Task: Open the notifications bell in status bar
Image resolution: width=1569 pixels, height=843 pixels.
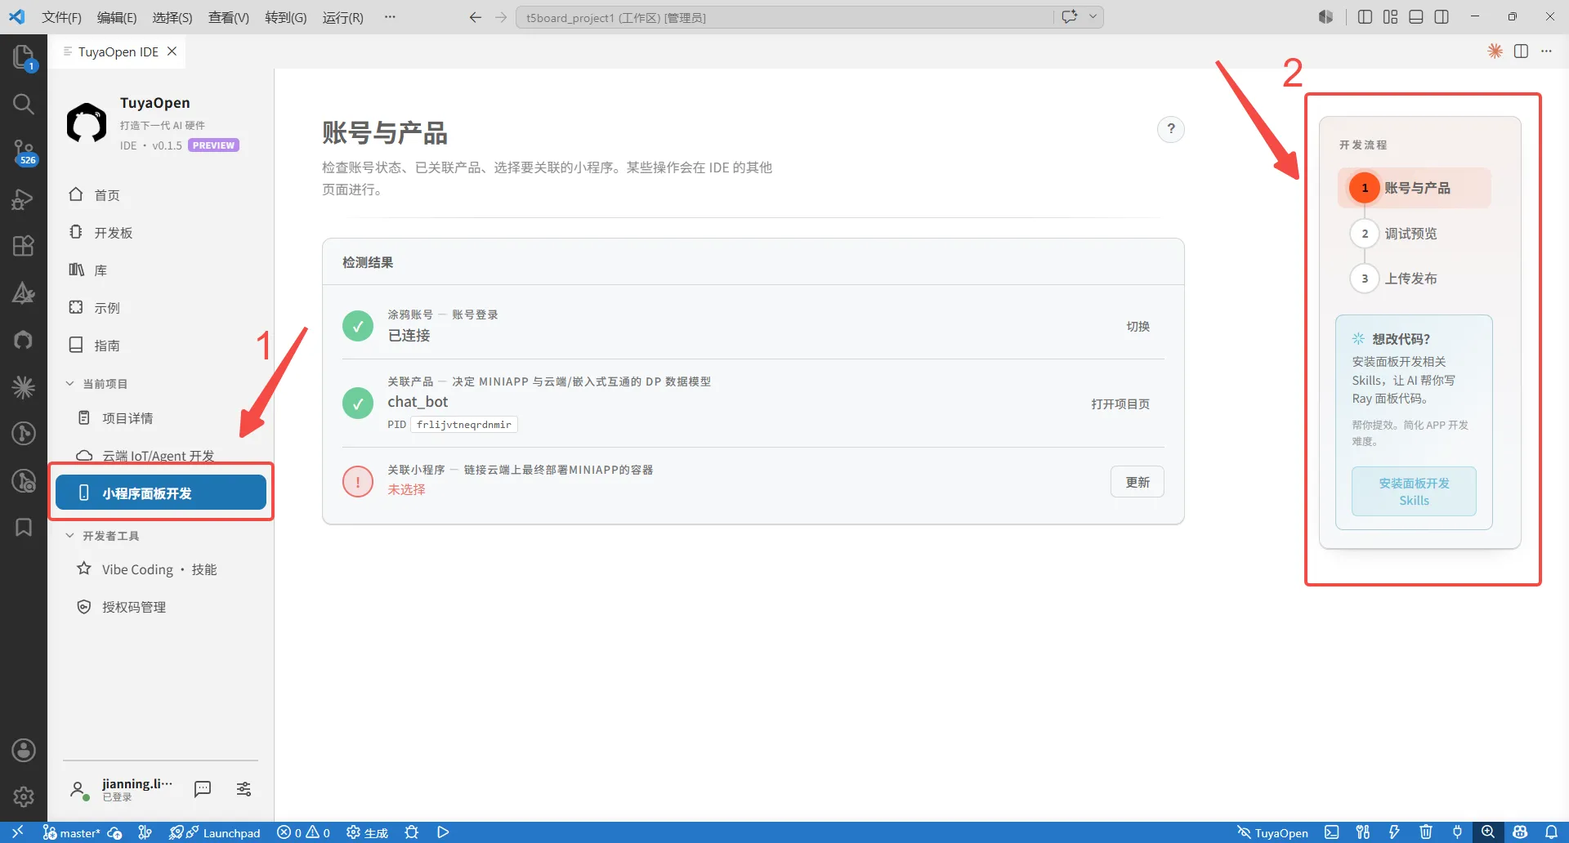Action: pos(1551,832)
